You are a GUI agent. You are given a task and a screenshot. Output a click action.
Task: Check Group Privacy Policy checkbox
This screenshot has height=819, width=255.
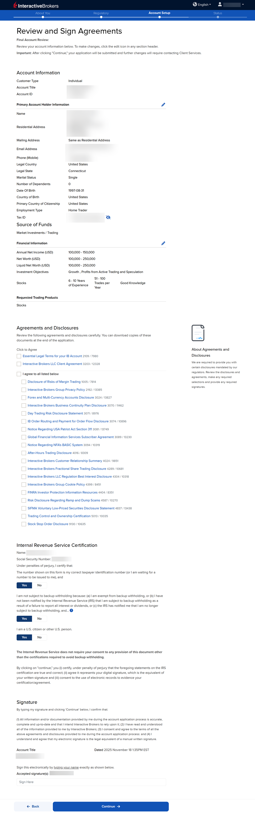(24, 390)
